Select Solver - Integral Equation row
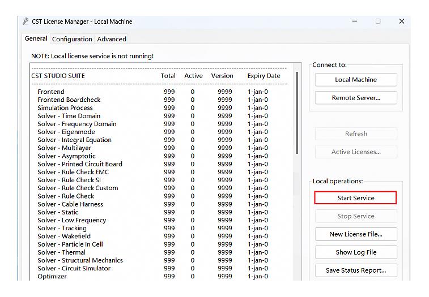 (152, 140)
